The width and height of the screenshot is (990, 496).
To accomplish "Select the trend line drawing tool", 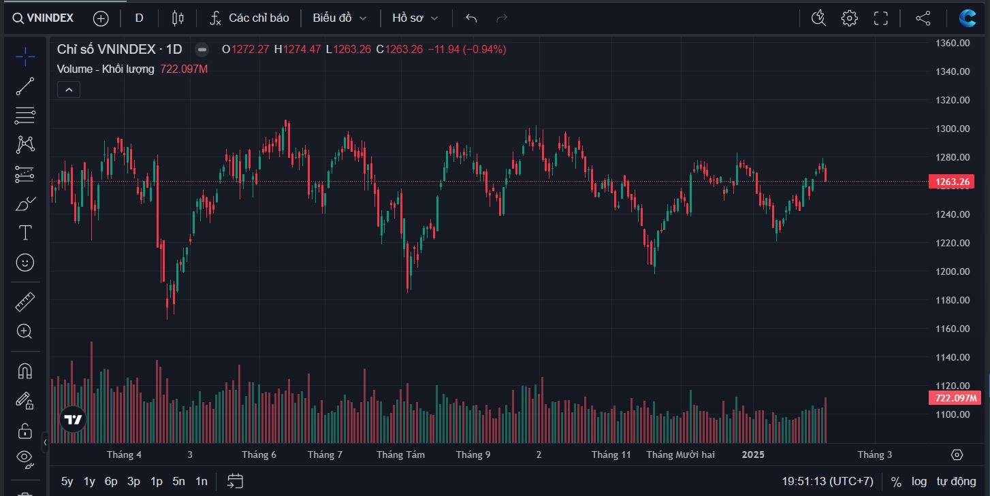I will pos(25,86).
